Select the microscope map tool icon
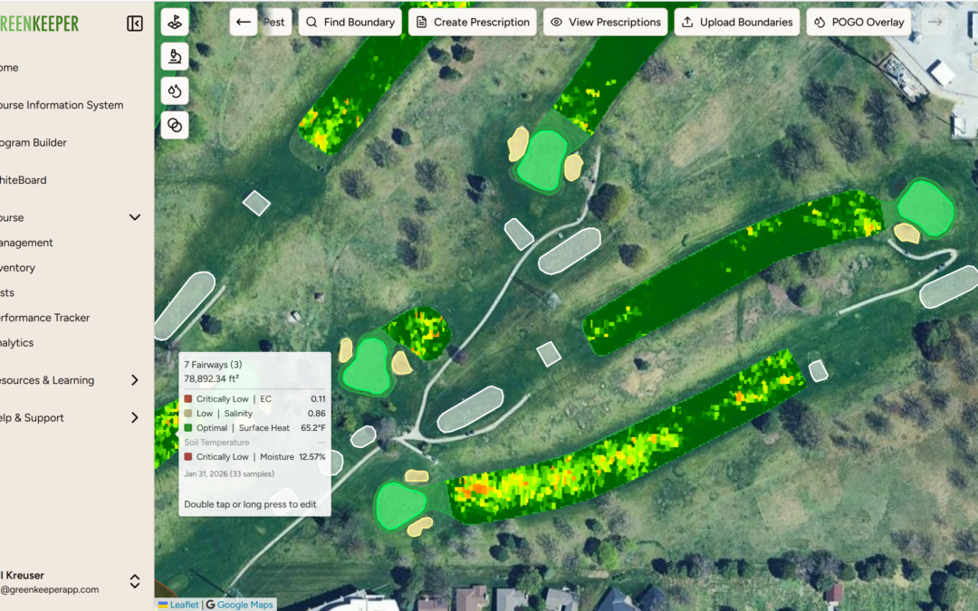Screen dimensions: 978x611 click(x=175, y=56)
